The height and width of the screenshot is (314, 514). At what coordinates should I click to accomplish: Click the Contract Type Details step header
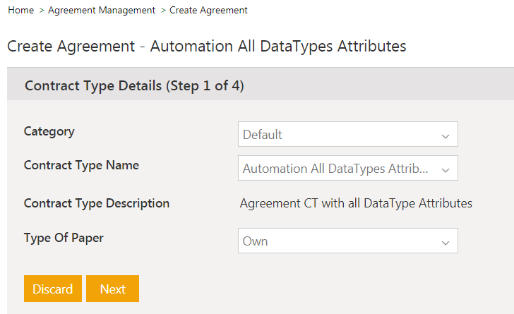click(x=134, y=85)
